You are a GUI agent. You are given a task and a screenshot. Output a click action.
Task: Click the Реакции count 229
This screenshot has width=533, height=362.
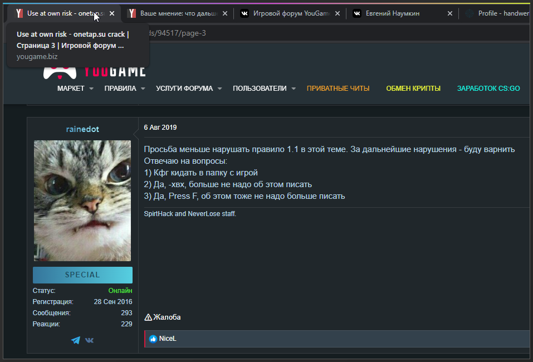click(126, 324)
